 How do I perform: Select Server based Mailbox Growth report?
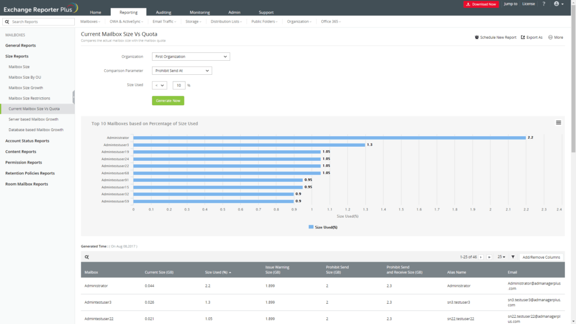tap(33, 119)
